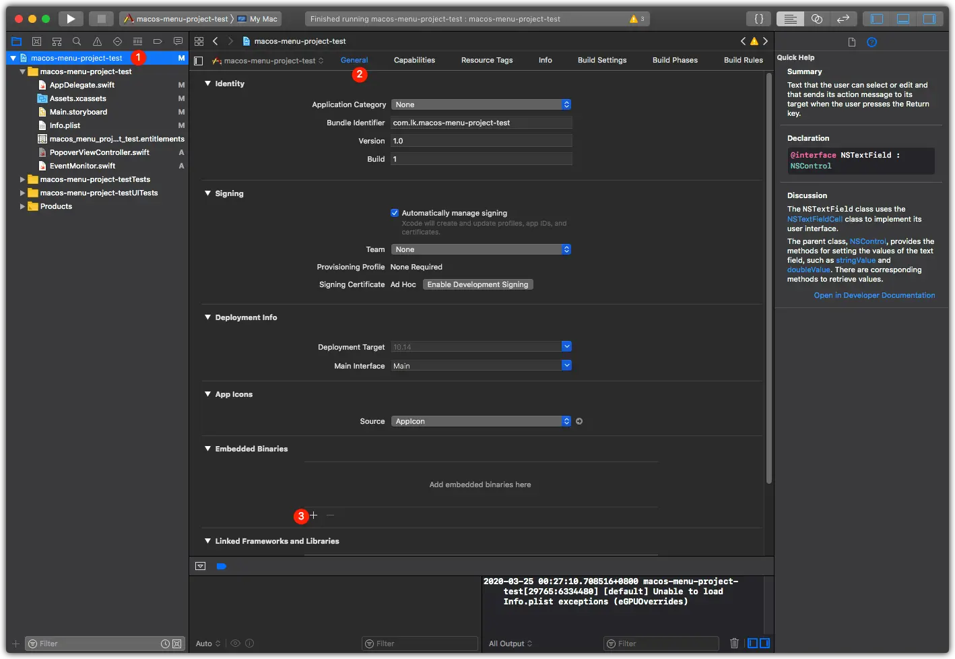The image size is (955, 659).
Task: Click the Enable Development Signing button
Action: click(x=477, y=284)
